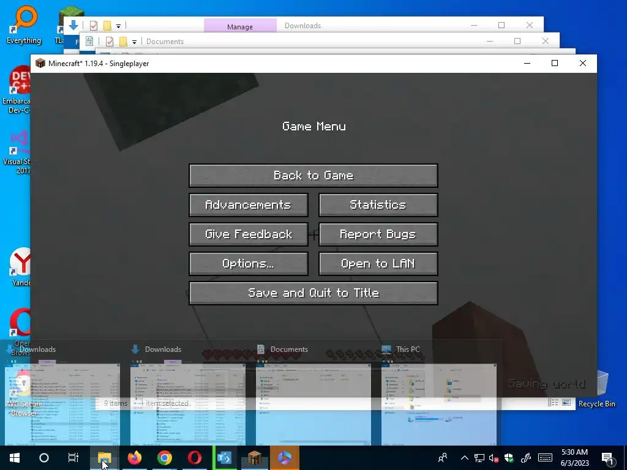Open Task View from taskbar
Screen dimensions: 627x470
pyautogui.click(x=73, y=458)
